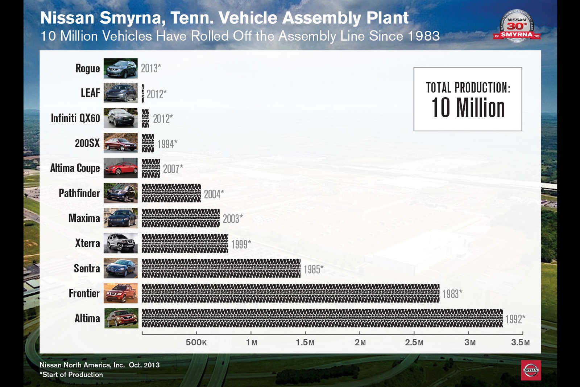The image size is (580, 387).
Task: Click the Frontier tire-tread bar
Action: [290, 293]
